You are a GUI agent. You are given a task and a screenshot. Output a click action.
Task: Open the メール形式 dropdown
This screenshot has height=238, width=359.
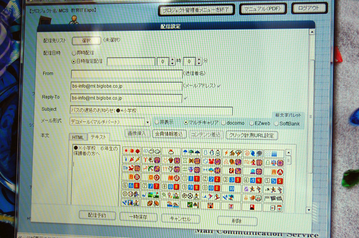[148, 122]
